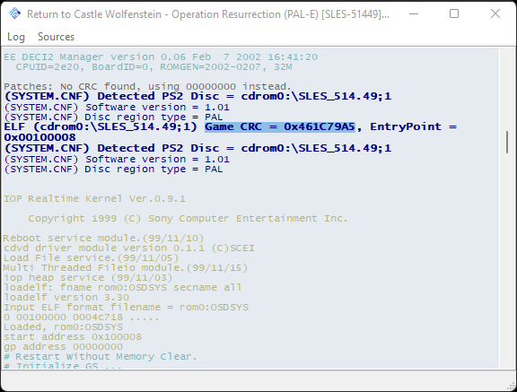Click the 'Restart Without Memory Clear' line

[101, 356]
